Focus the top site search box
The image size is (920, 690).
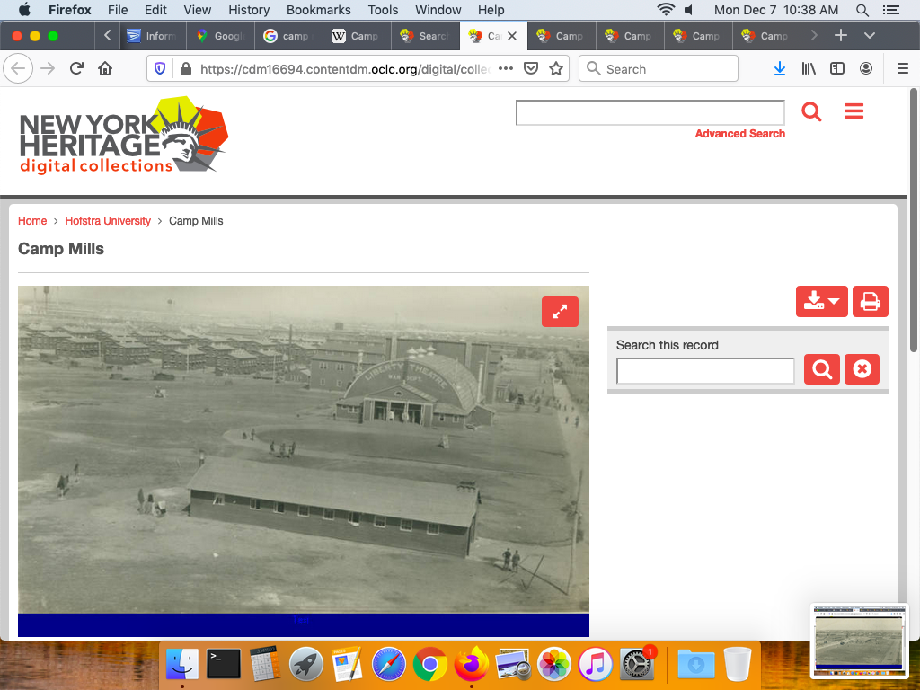tap(650, 112)
